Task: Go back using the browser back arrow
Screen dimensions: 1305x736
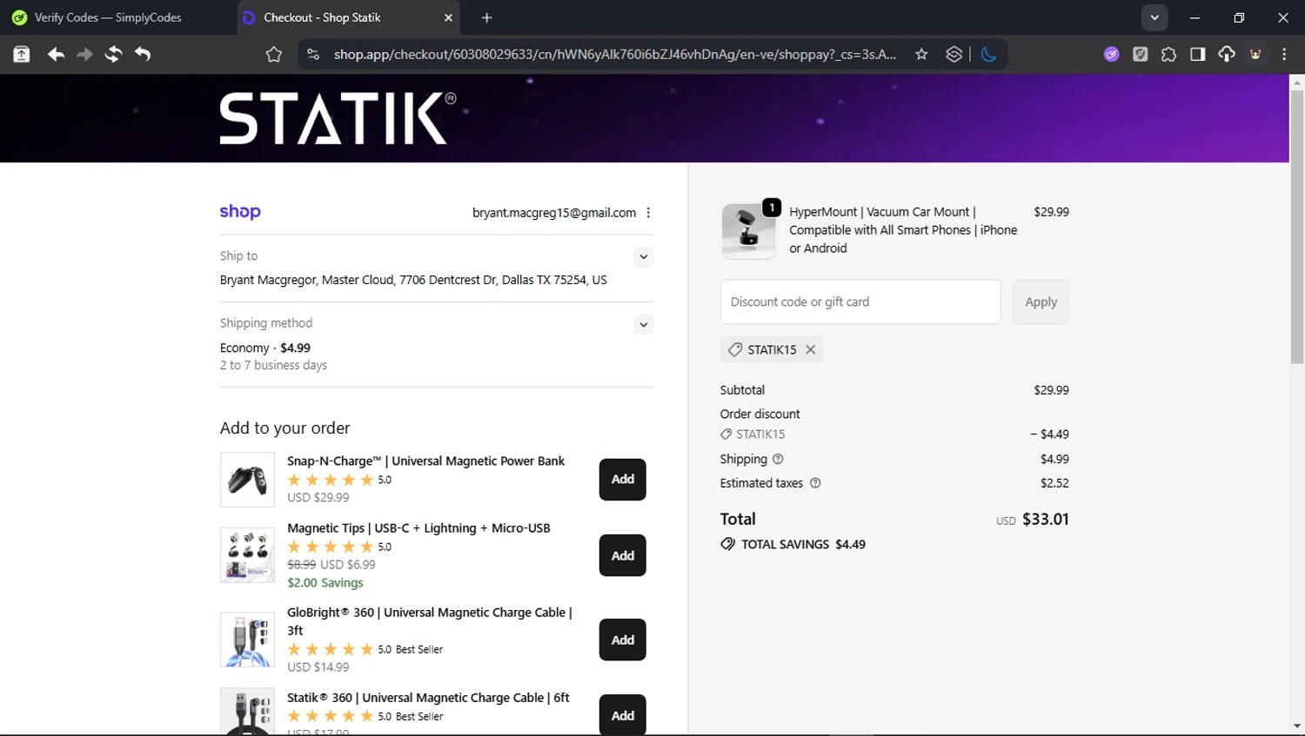Action: pyautogui.click(x=56, y=55)
